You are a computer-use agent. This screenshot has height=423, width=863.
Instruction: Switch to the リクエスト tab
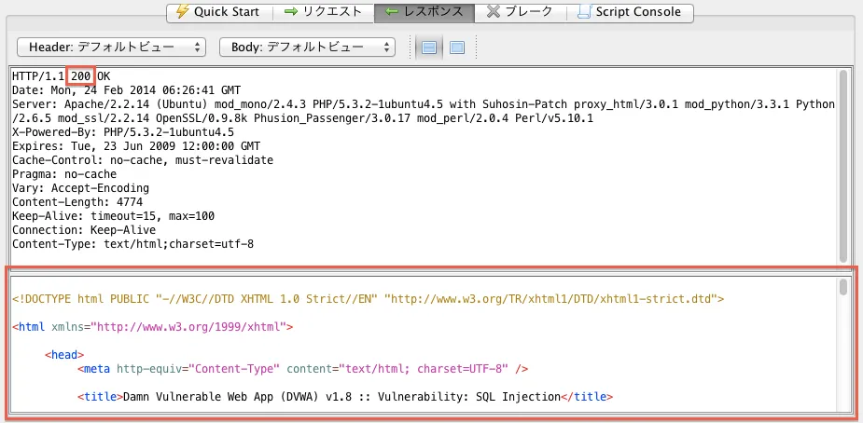pos(323,12)
